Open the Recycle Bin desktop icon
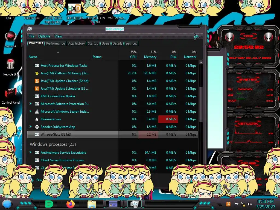The image size is (280, 210). pos(11,68)
